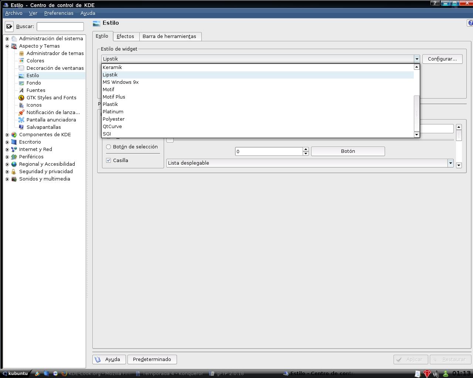Expand Regional y Accesibilidad node
Image resolution: width=473 pixels, height=378 pixels.
click(7, 164)
